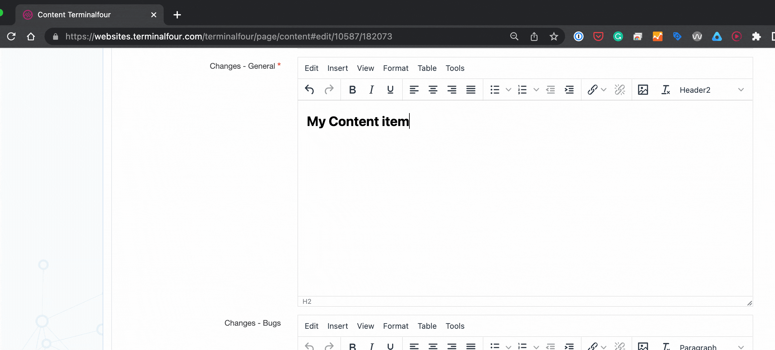Click the editor resize handle corner

[x=749, y=303]
